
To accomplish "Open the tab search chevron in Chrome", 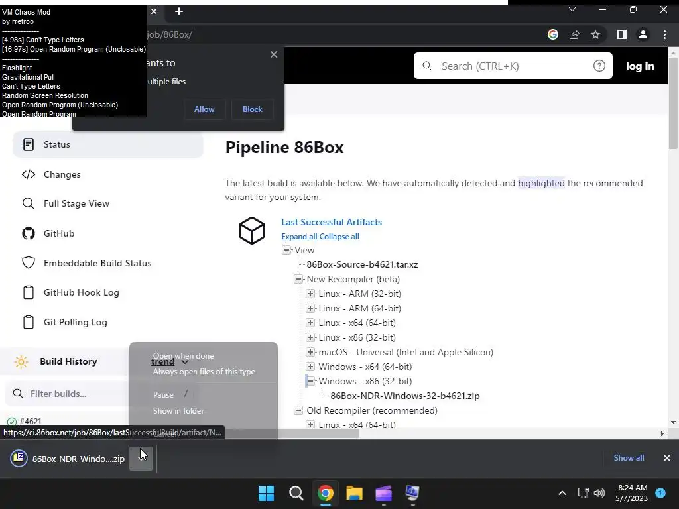I will (x=572, y=9).
